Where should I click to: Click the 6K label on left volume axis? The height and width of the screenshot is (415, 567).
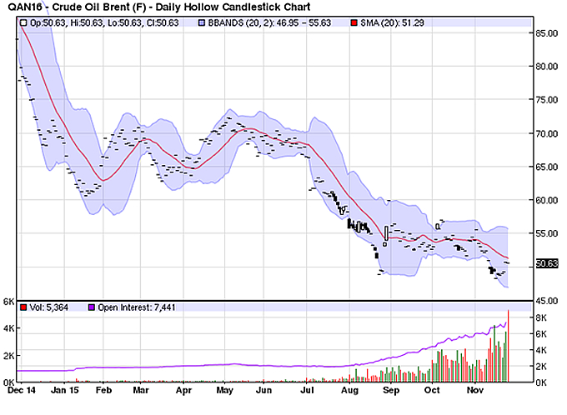click(x=8, y=302)
